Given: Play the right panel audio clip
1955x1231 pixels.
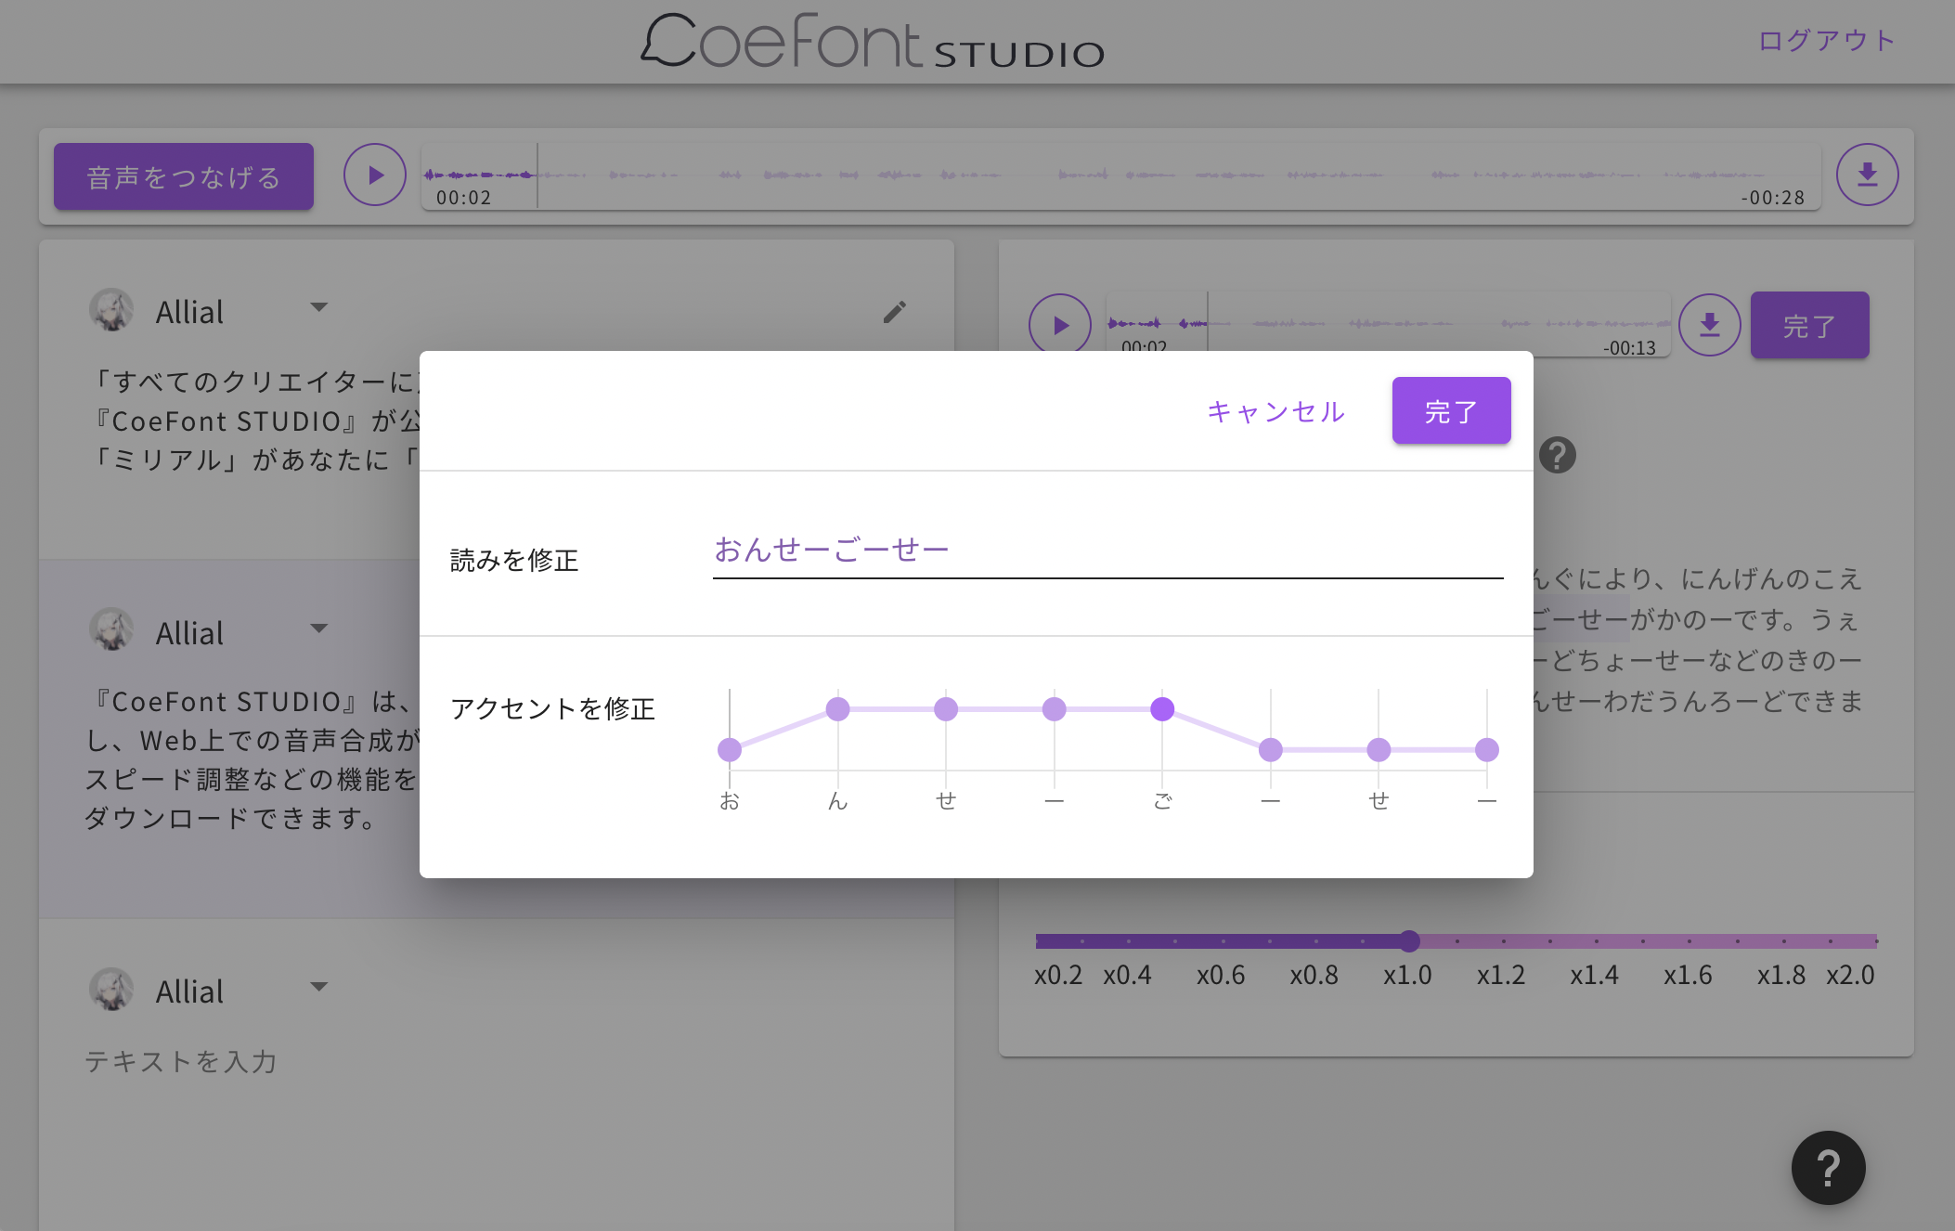Looking at the screenshot, I should tap(1059, 325).
